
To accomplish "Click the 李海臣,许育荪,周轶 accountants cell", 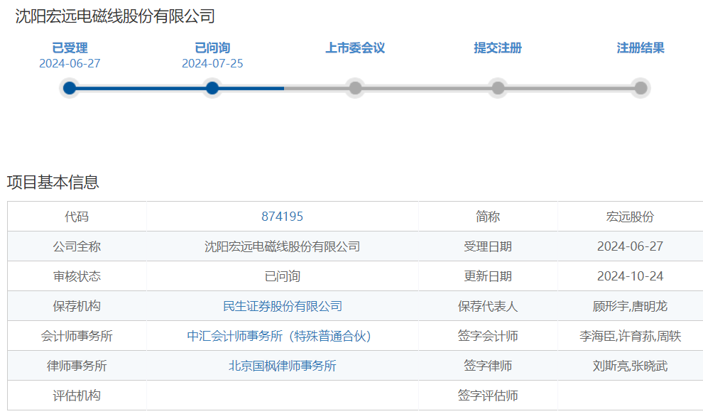I will point(630,336).
